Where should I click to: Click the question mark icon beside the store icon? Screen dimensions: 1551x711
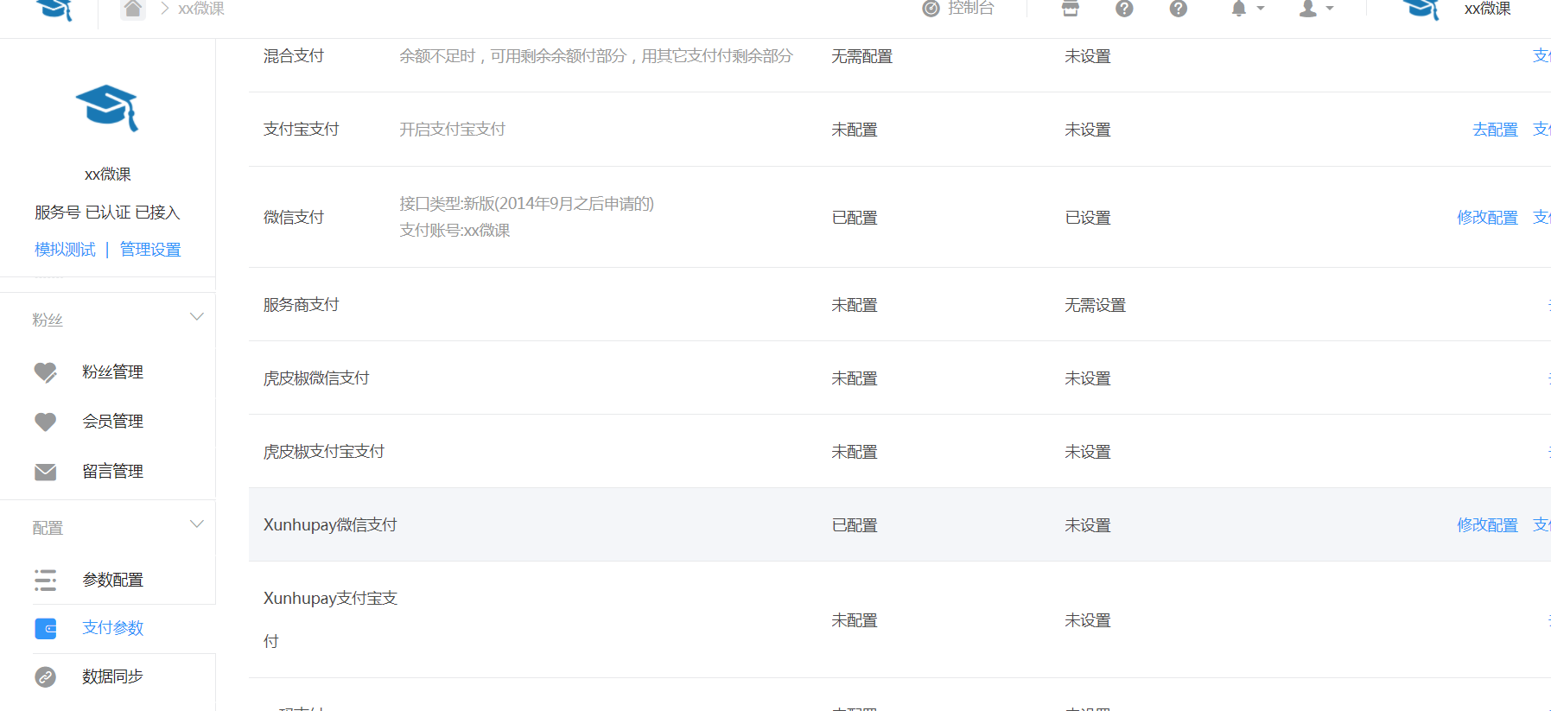pos(1124,9)
